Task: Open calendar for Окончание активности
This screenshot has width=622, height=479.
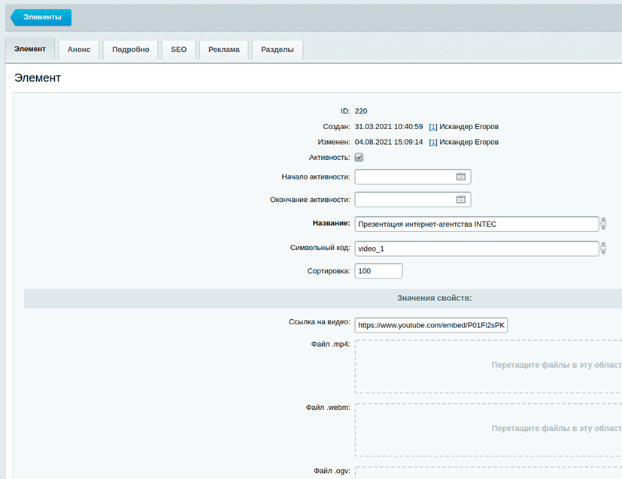Action: (x=461, y=200)
